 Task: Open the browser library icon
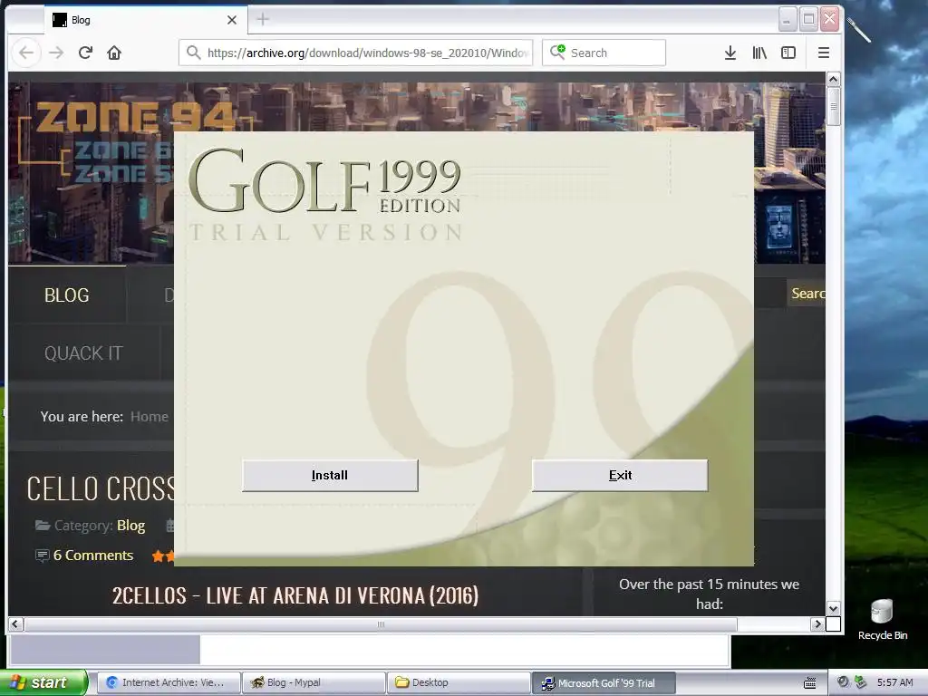(x=759, y=53)
